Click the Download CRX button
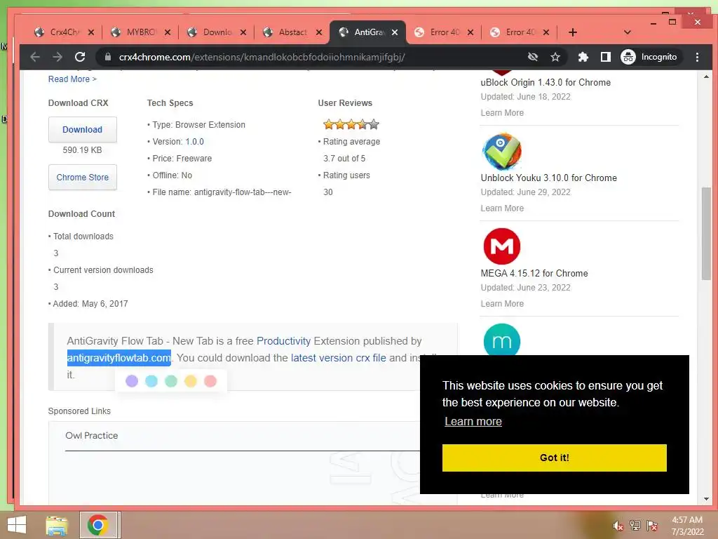Viewport: 718px width, 539px height. [83, 129]
